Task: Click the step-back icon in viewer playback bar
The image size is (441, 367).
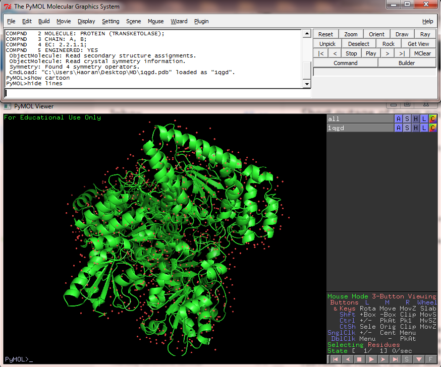Action: 348,359
